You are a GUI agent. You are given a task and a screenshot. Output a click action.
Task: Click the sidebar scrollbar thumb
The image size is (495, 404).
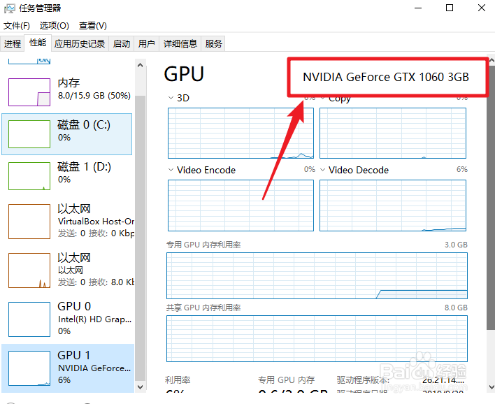coord(141,238)
